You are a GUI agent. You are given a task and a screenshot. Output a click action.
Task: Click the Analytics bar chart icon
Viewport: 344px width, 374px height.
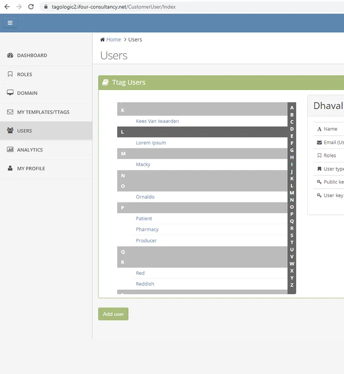[10, 149]
